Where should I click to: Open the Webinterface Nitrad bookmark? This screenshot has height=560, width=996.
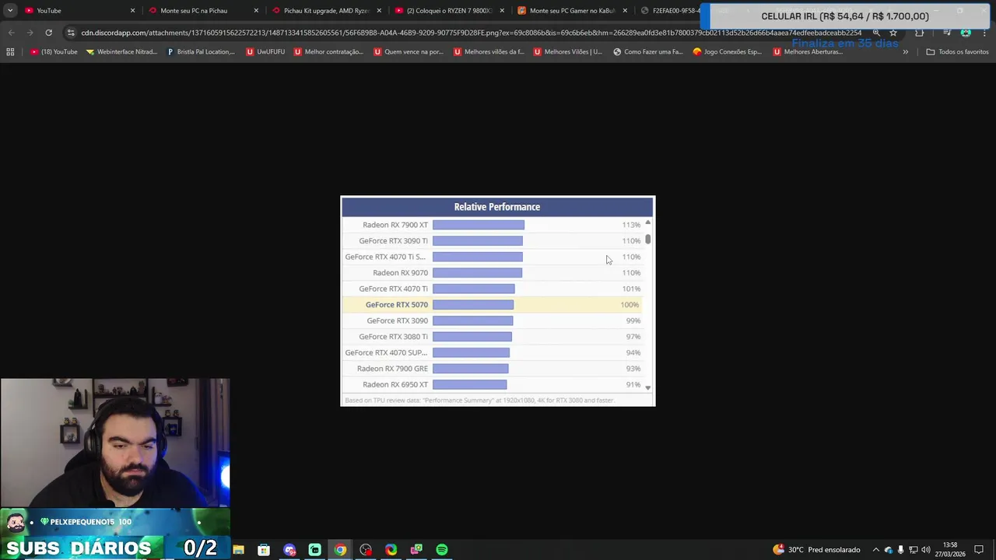[122, 52]
